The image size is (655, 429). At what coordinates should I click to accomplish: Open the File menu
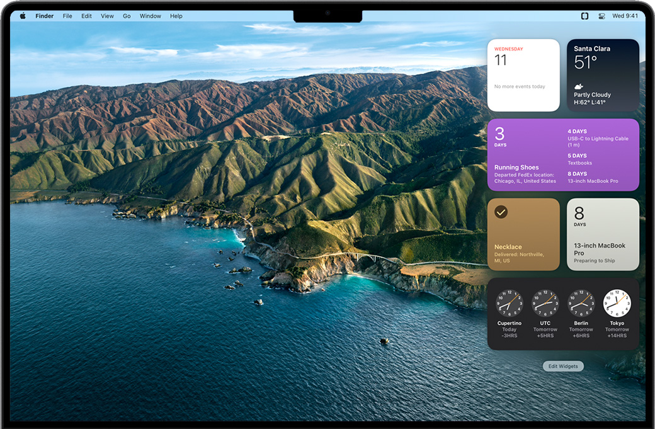click(x=67, y=16)
